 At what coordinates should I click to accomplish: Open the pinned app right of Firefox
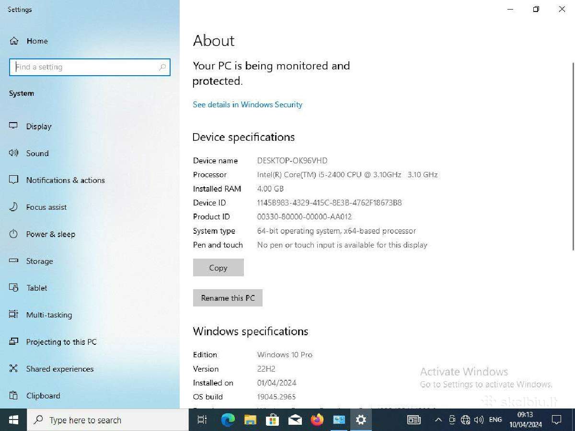339,420
